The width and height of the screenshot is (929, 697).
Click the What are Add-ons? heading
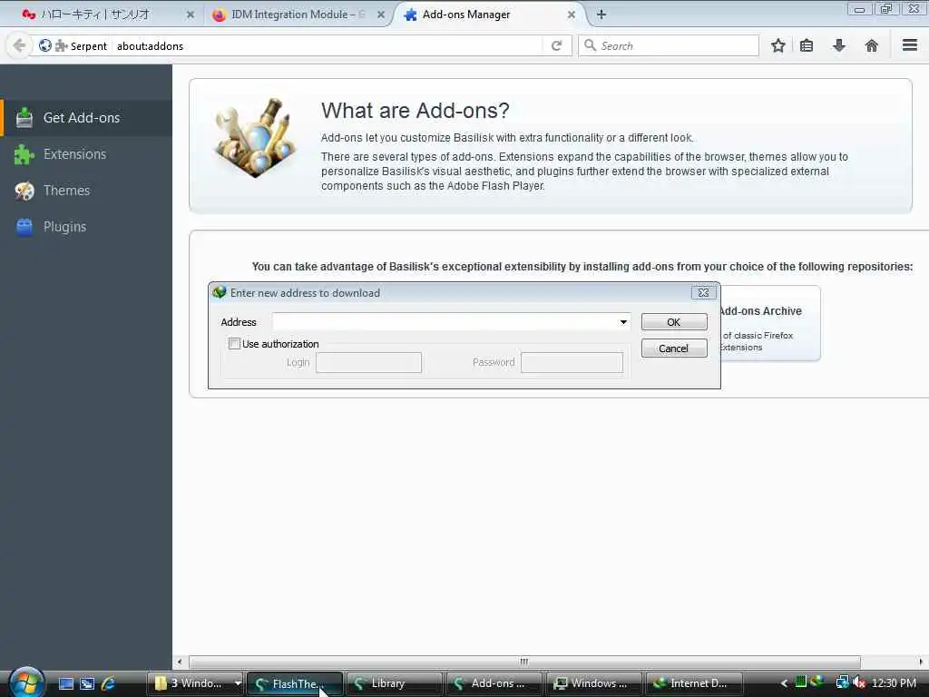pos(415,110)
